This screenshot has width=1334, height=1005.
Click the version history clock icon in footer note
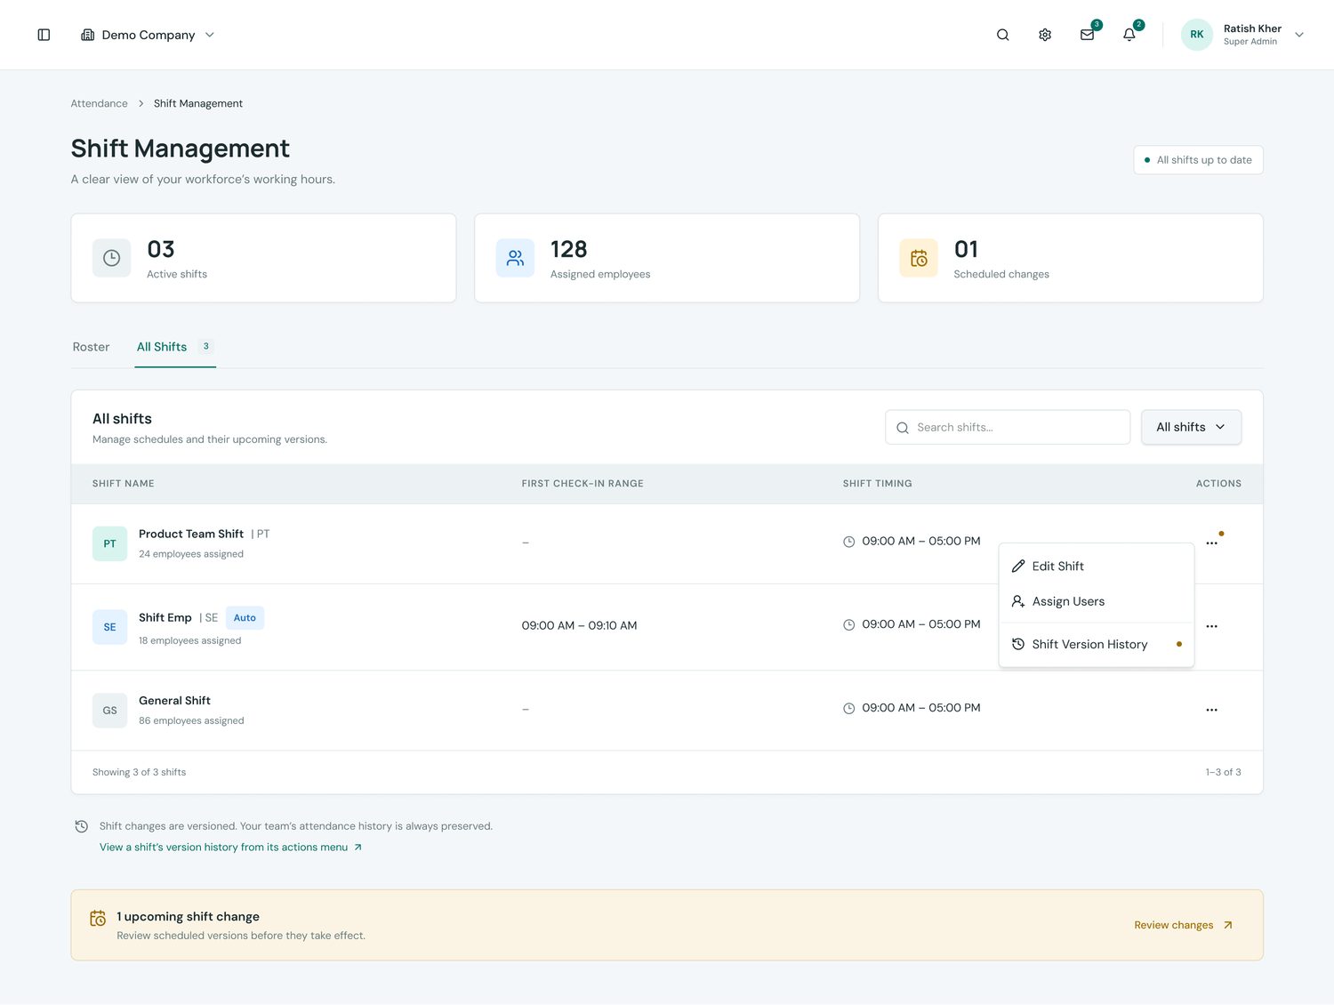(81, 826)
